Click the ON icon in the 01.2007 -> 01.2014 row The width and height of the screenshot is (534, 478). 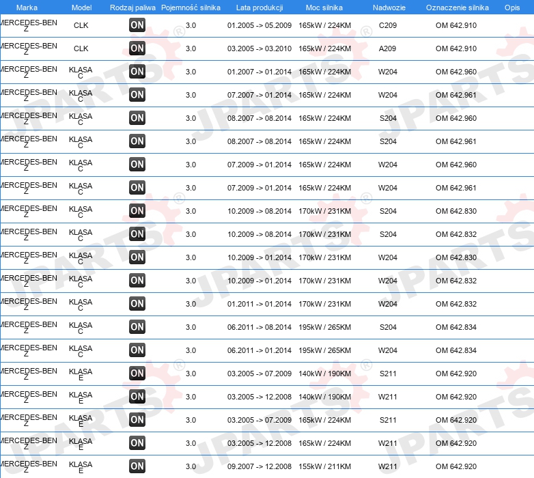[x=137, y=72]
